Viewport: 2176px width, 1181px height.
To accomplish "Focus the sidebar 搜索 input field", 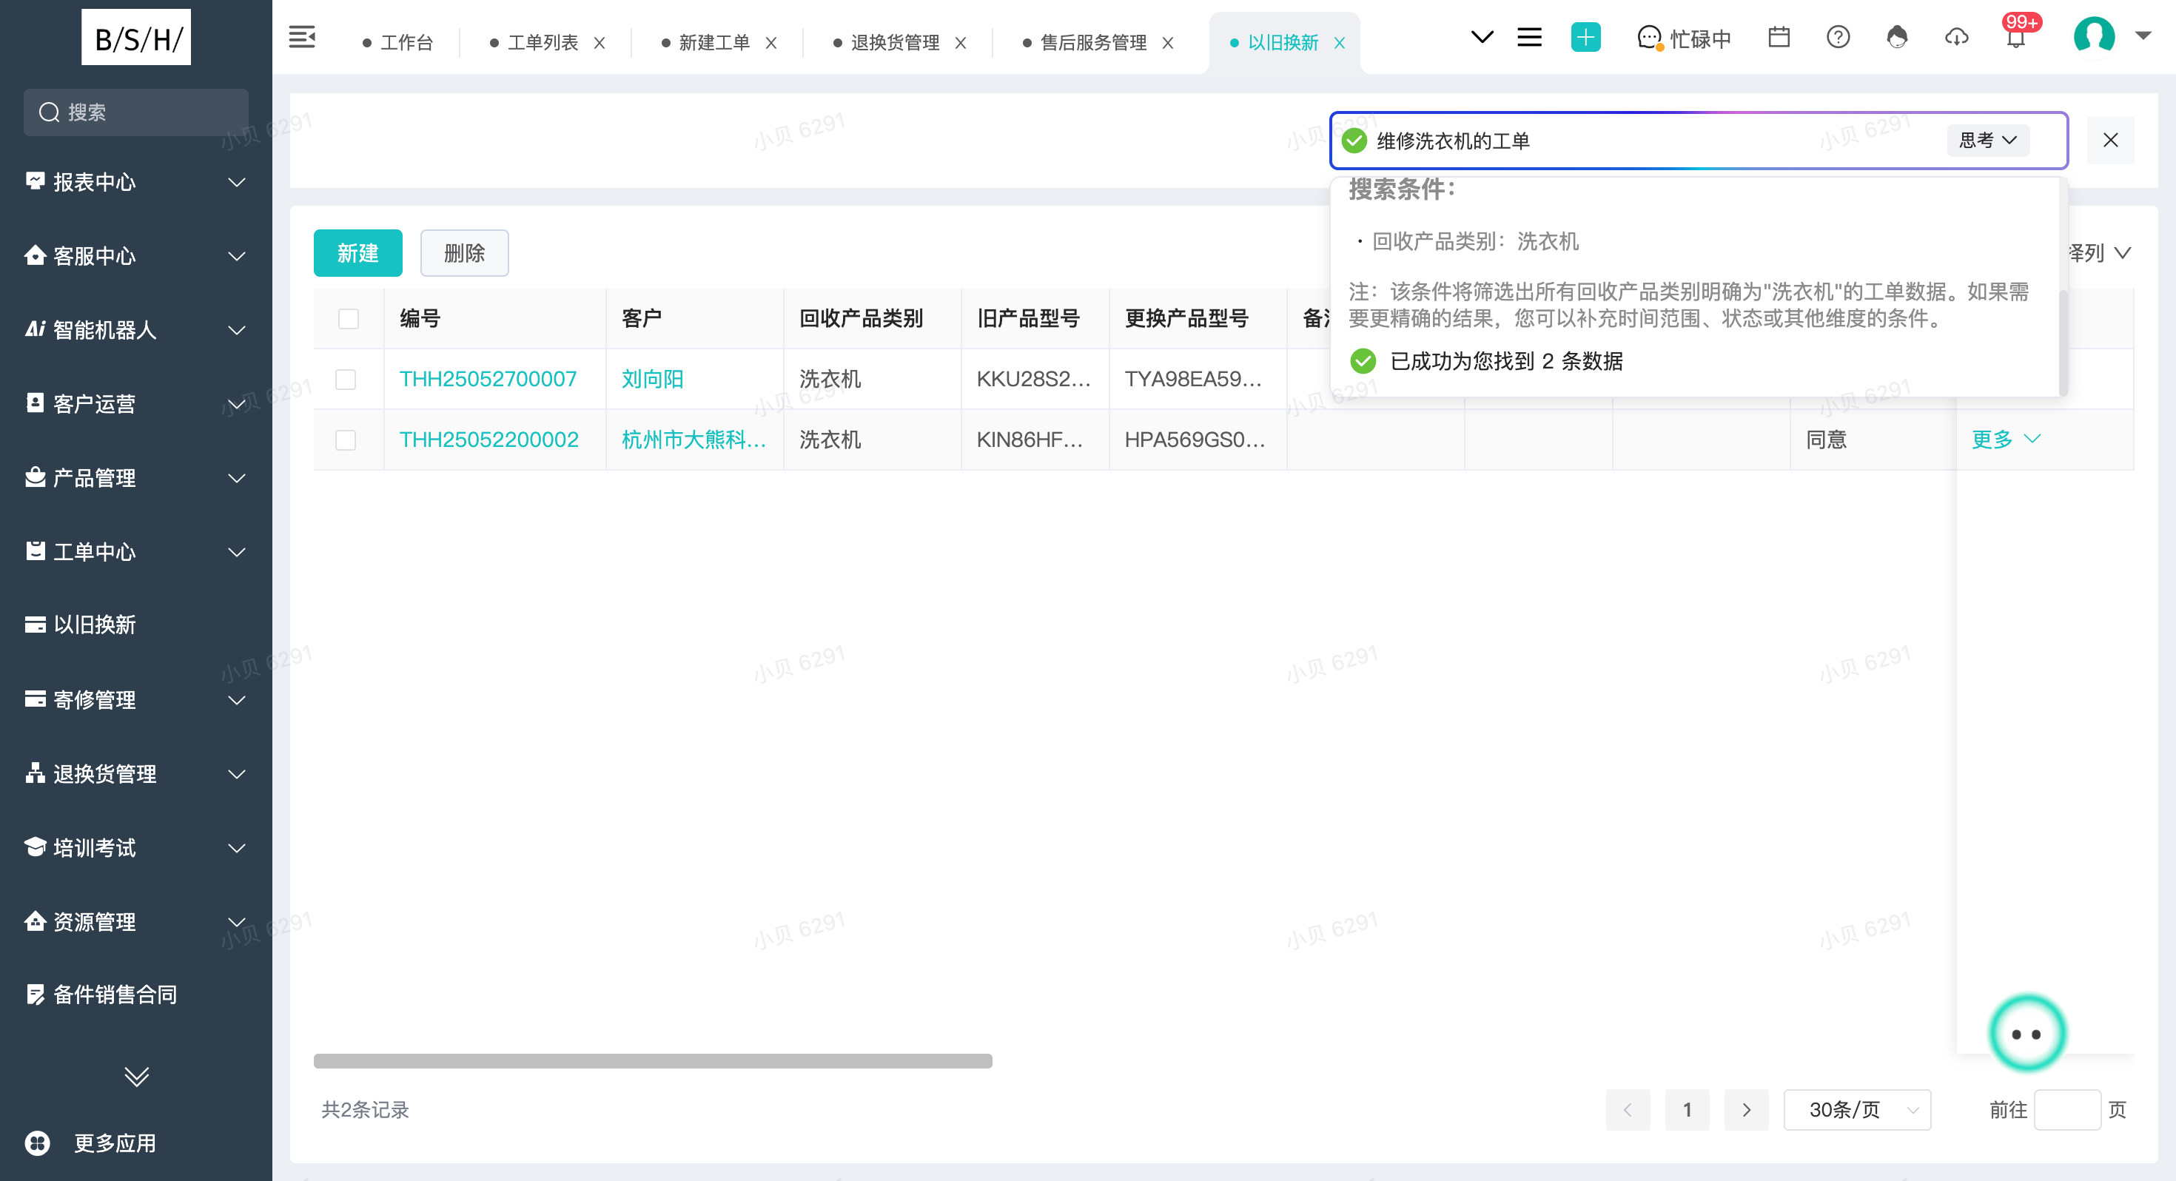I will [136, 112].
